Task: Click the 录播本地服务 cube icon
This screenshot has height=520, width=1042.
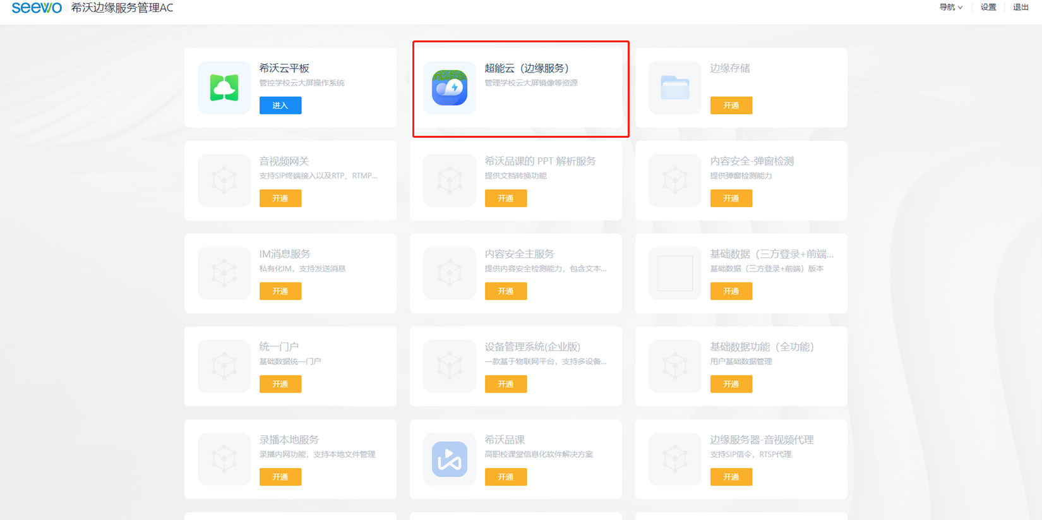Action: [x=224, y=459]
